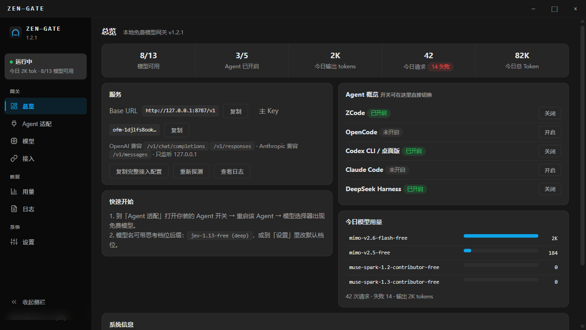586x330 pixels.
Task: Turn off Codex CLI agent with 关闭
Action: (x=550, y=151)
